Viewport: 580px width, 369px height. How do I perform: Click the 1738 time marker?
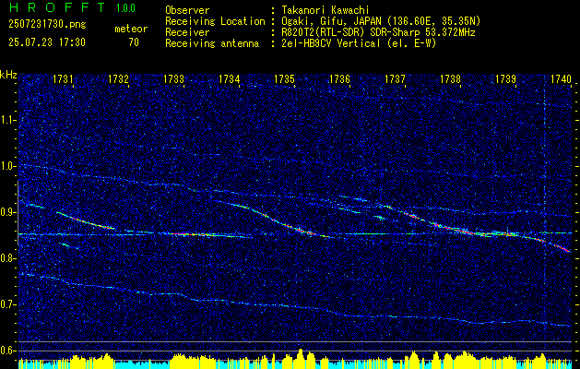pyautogui.click(x=451, y=78)
